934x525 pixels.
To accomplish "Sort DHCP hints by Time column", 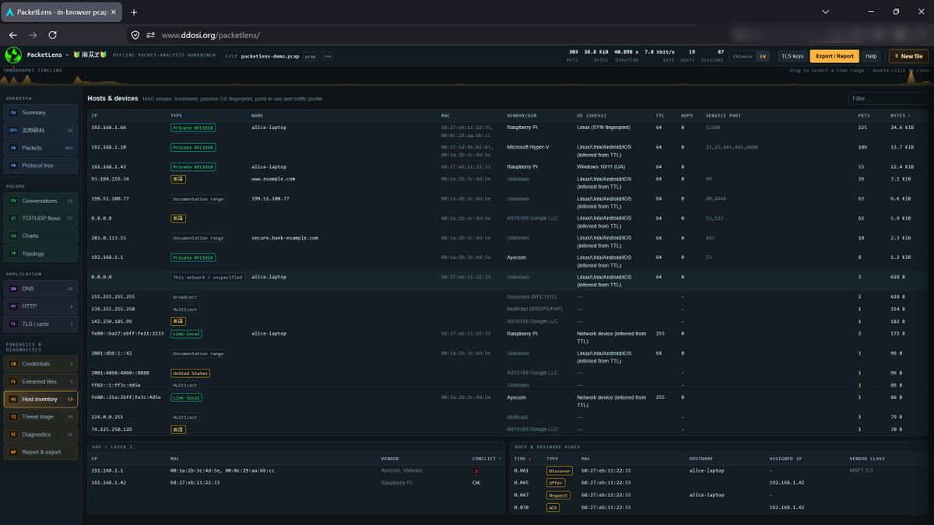I will (x=521, y=459).
